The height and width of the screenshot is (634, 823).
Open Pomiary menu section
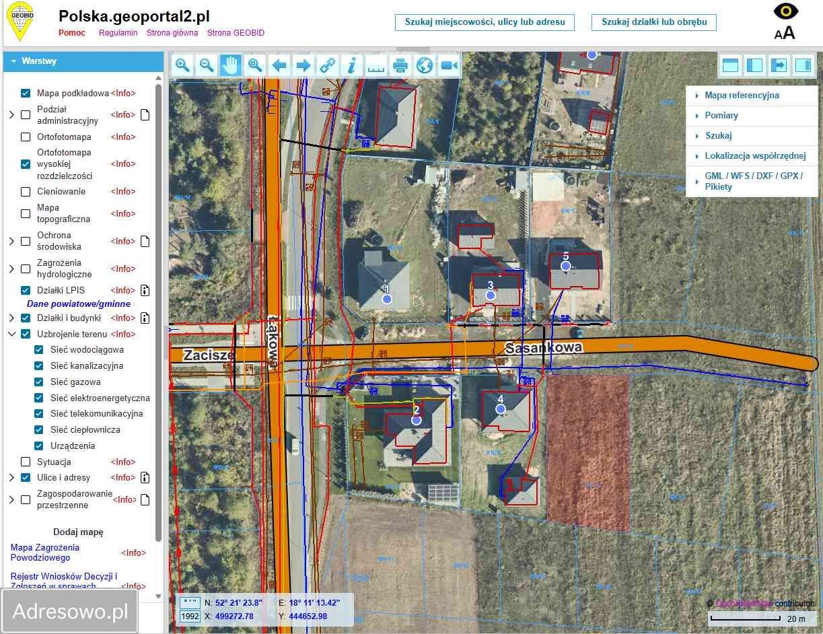pos(752,116)
